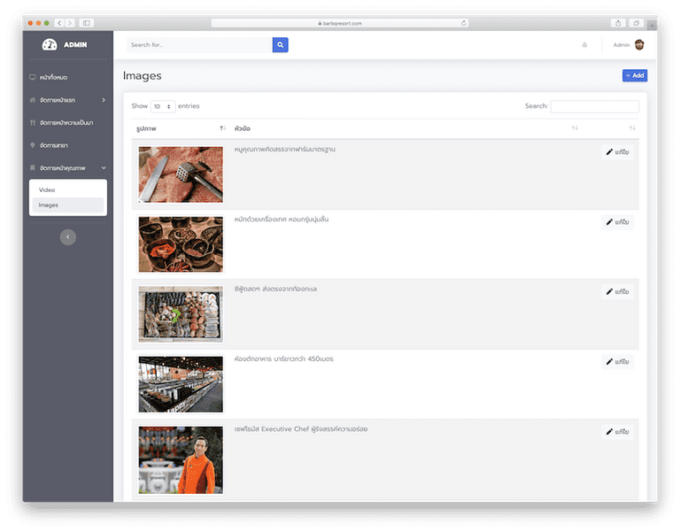This screenshot has height=532, width=680.
Task: Click the Images page heading
Action: pos(143,76)
